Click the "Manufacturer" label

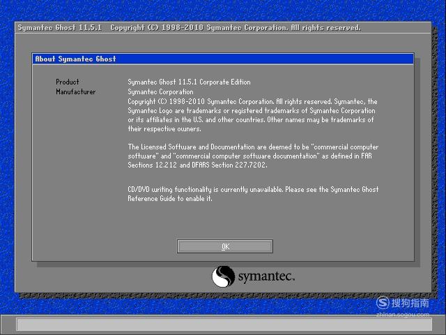click(76, 91)
